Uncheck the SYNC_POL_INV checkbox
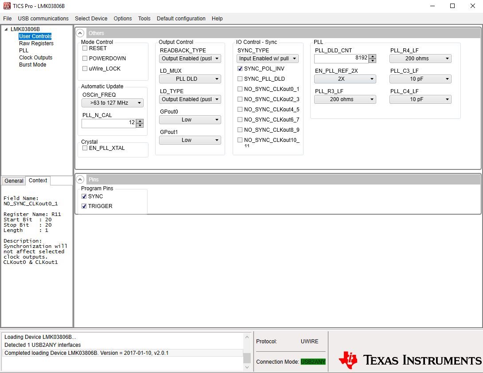Image resolution: width=483 pixels, height=373 pixels. (x=240, y=68)
